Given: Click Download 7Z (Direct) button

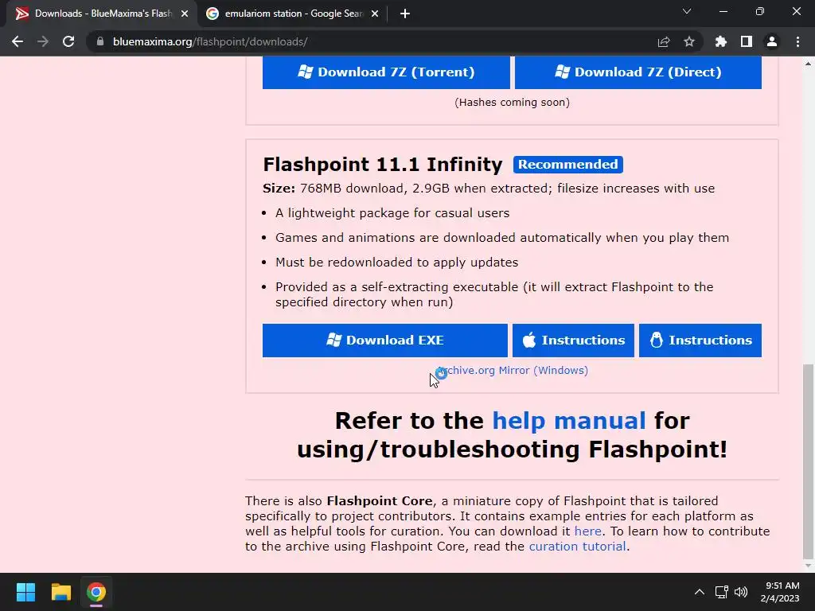Looking at the screenshot, I should pyautogui.click(x=638, y=72).
